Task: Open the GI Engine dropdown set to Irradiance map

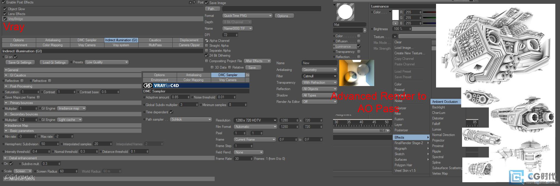Action: 72,108
